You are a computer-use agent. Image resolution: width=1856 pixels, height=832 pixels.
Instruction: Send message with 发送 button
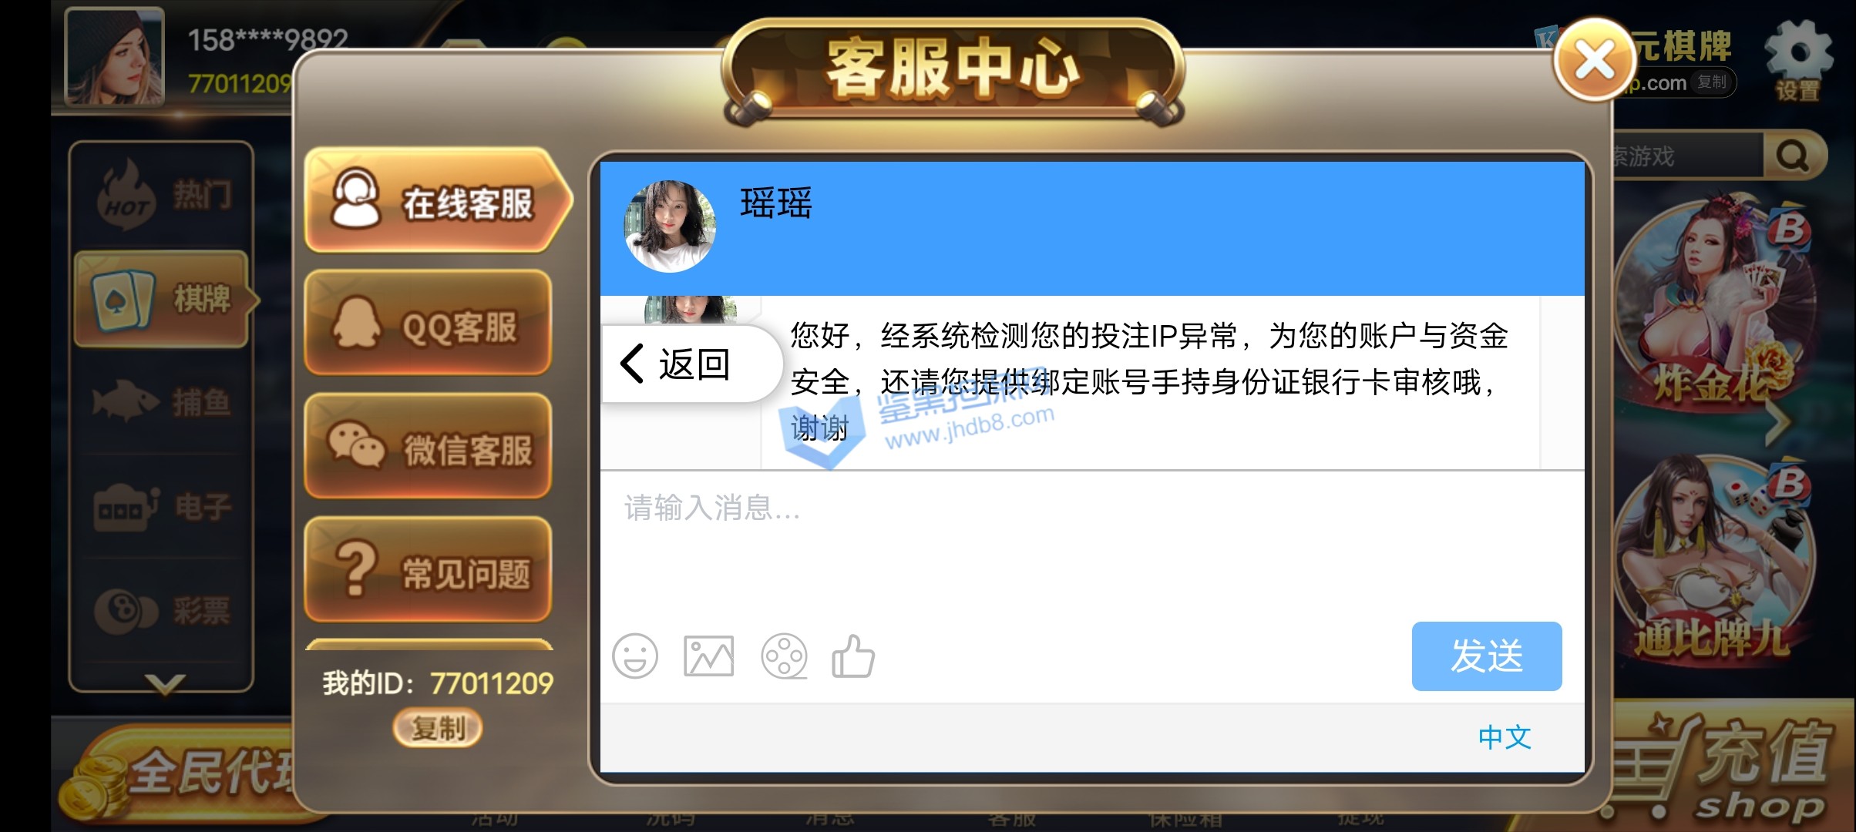coord(1487,656)
